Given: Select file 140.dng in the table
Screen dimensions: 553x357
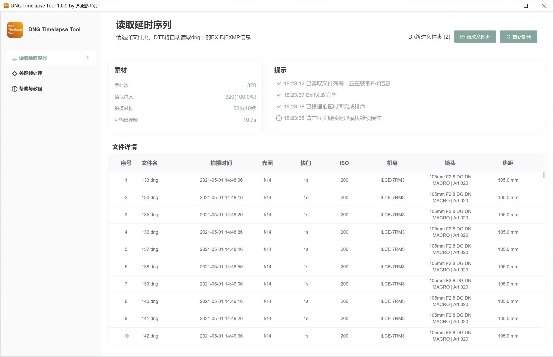Looking at the screenshot, I should 150,301.
